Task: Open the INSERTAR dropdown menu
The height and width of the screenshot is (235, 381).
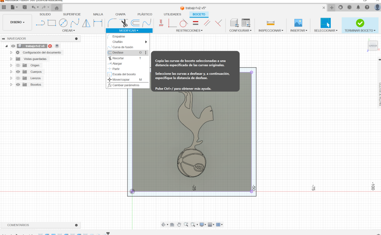Action: pos(299,31)
